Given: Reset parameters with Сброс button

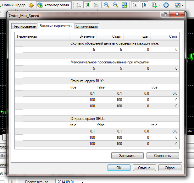Looking at the screenshot, I should [170, 168].
